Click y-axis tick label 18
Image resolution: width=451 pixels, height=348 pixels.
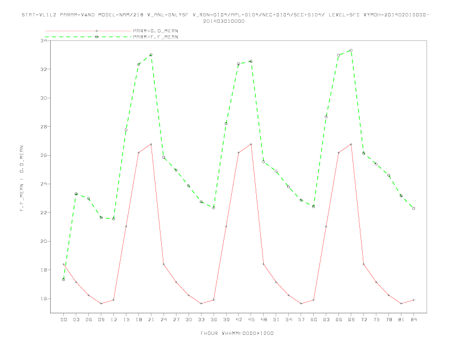[44, 270]
